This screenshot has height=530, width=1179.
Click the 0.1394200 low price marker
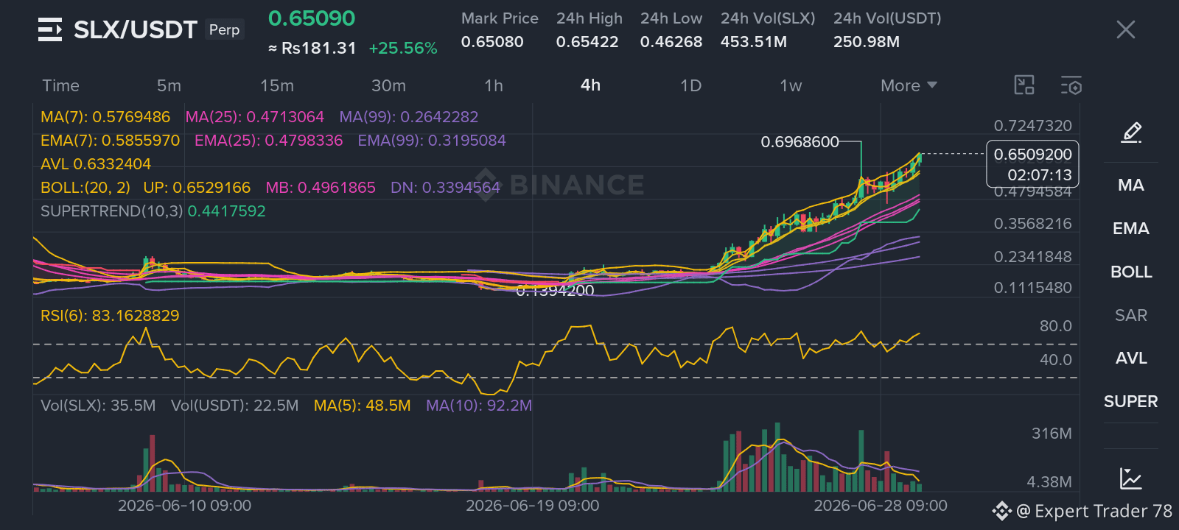(555, 291)
